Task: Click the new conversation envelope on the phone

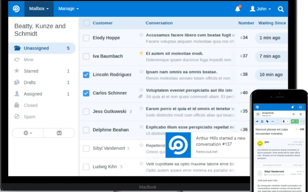Action: tap(301, 114)
